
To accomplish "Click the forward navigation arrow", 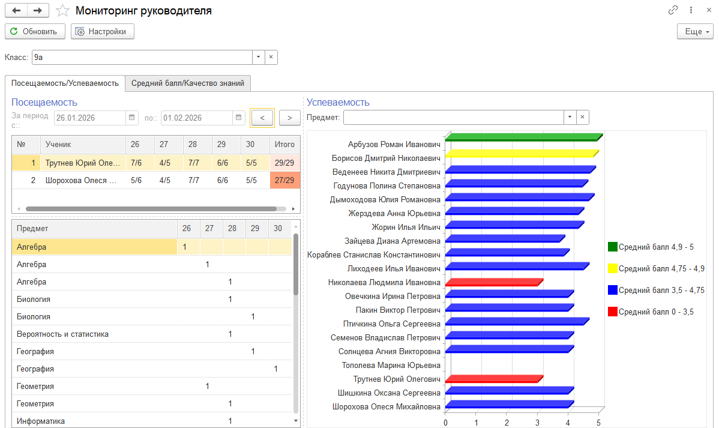I will click(x=37, y=11).
